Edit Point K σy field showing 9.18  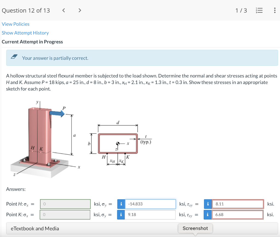[x=150, y=215]
